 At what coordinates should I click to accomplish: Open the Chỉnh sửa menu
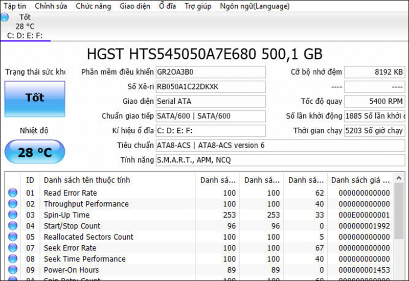[51, 6]
